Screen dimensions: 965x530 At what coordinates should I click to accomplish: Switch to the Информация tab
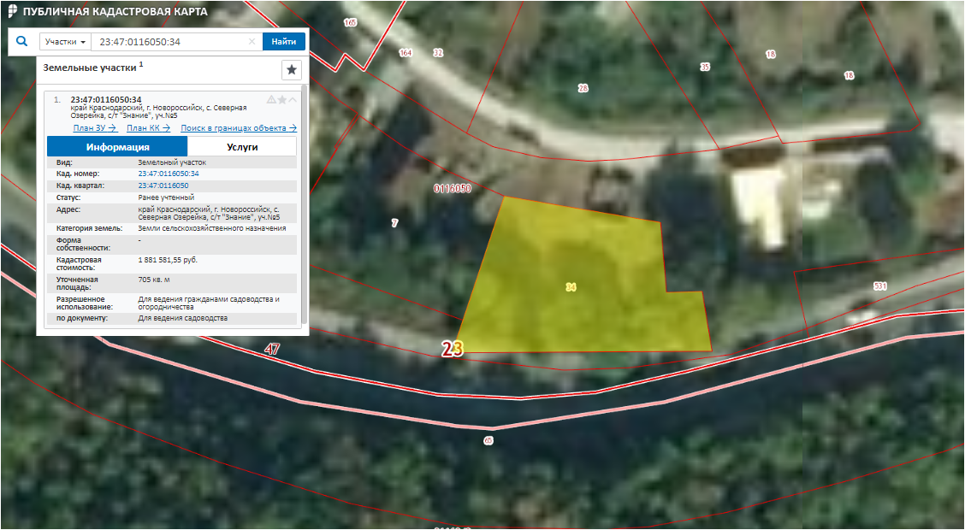click(117, 147)
